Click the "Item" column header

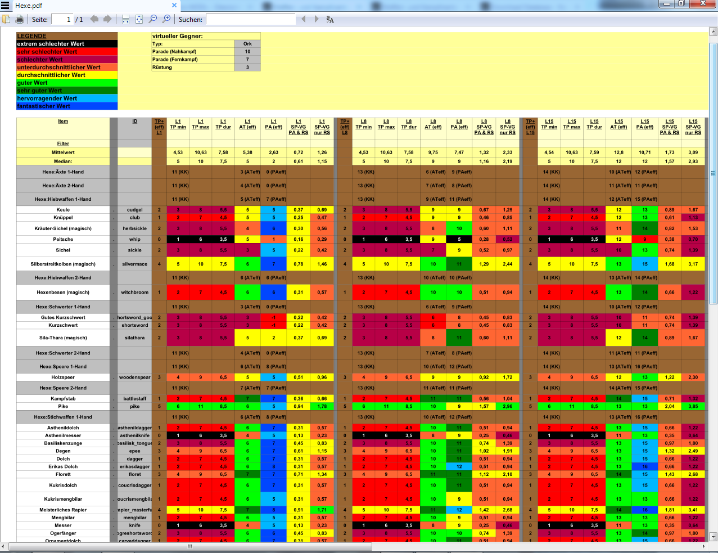(x=63, y=121)
